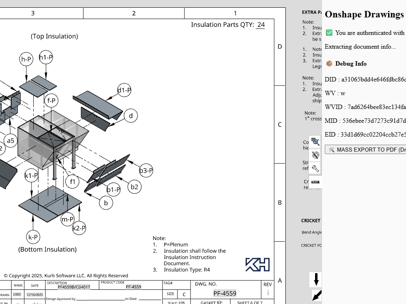This screenshot has height=304, width=406.
Task: Select the h1-P balloon callout
Action: 46,58
